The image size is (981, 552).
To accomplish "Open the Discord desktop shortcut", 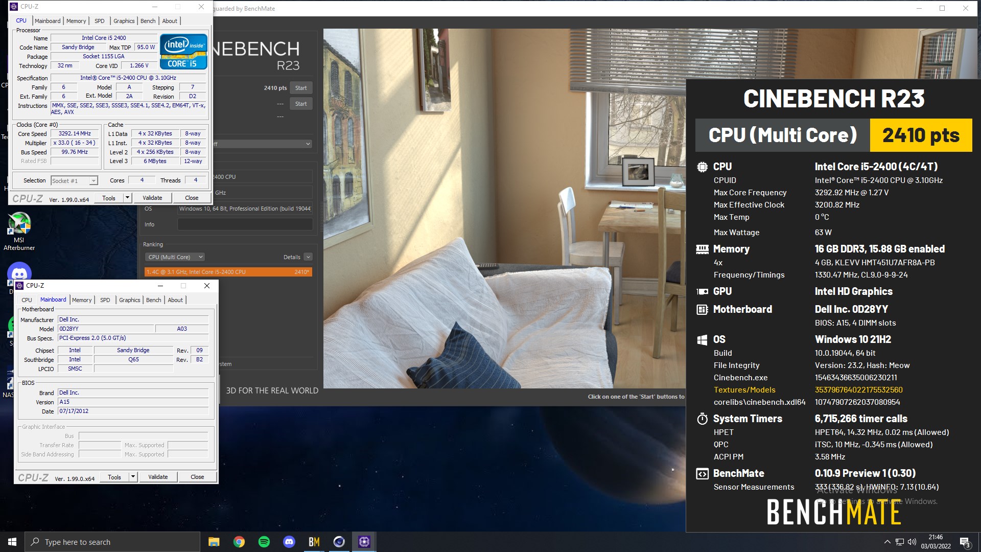I will click(x=19, y=273).
